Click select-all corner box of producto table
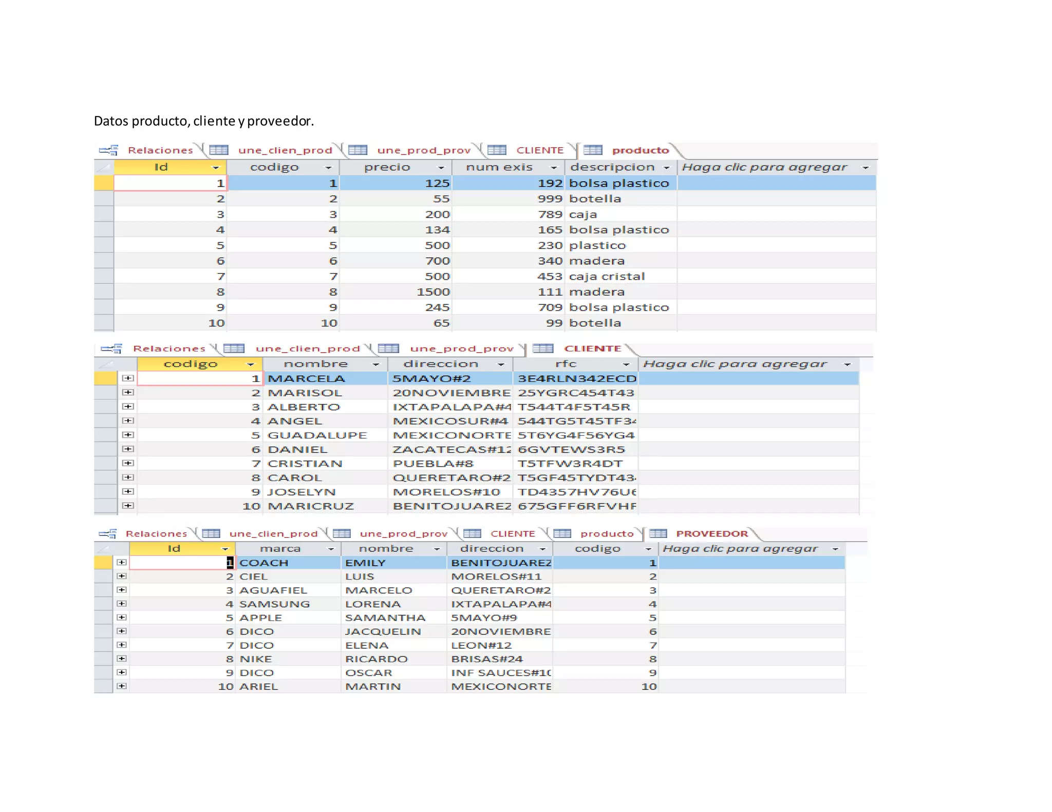The height and width of the screenshot is (812, 1052). click(104, 167)
